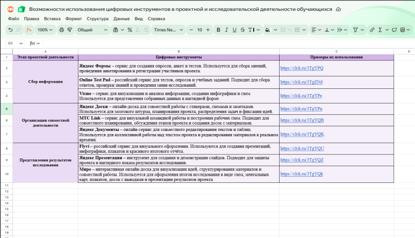Click the text wrapping icon
The width and height of the screenshot is (415, 238).
pyautogui.click(x=340, y=30)
